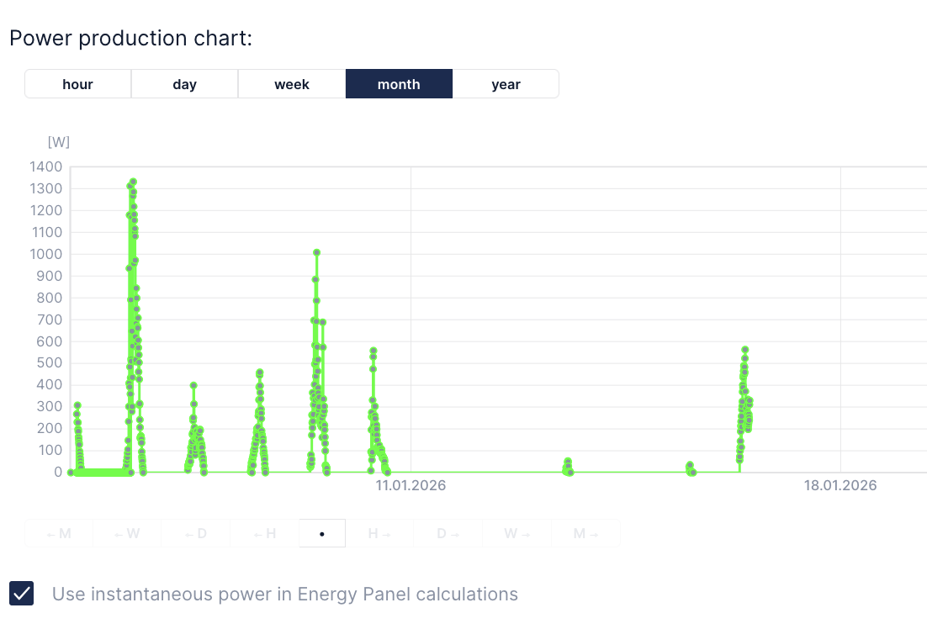
Task: Select the day time range tab
Action: (184, 84)
